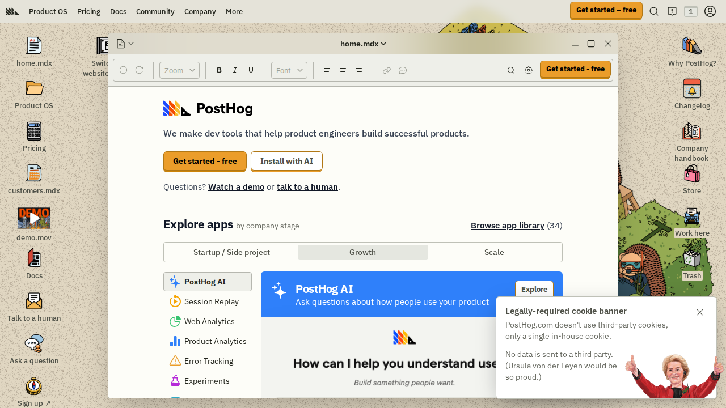Click the search icon in top navigation
This screenshot has width=726, height=408.
pyautogui.click(x=654, y=11)
